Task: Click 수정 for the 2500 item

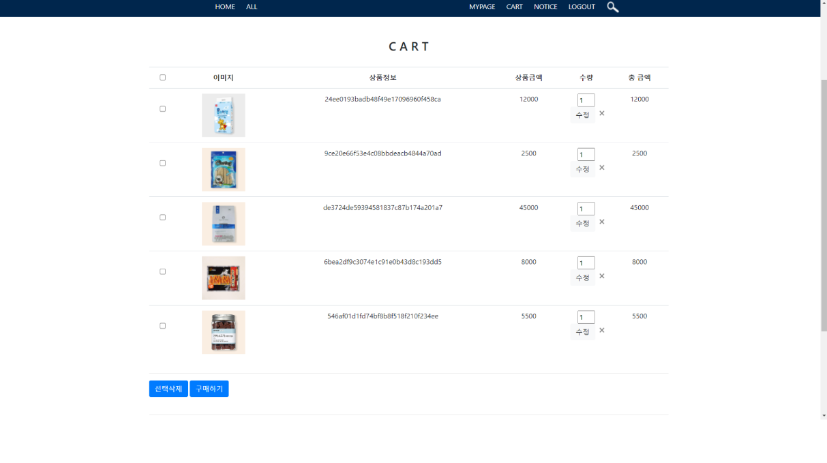Action: pyautogui.click(x=582, y=169)
